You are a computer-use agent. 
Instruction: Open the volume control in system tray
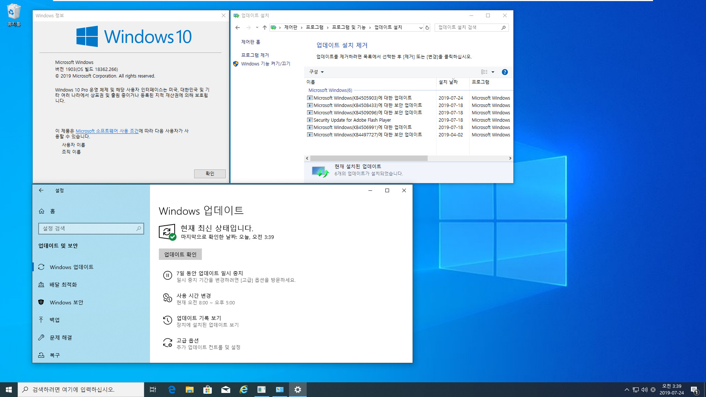point(644,390)
